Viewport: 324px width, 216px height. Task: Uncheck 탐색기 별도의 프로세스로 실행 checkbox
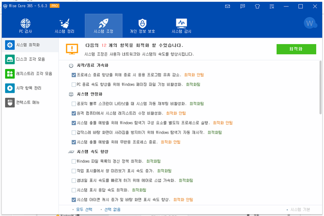[74, 123]
